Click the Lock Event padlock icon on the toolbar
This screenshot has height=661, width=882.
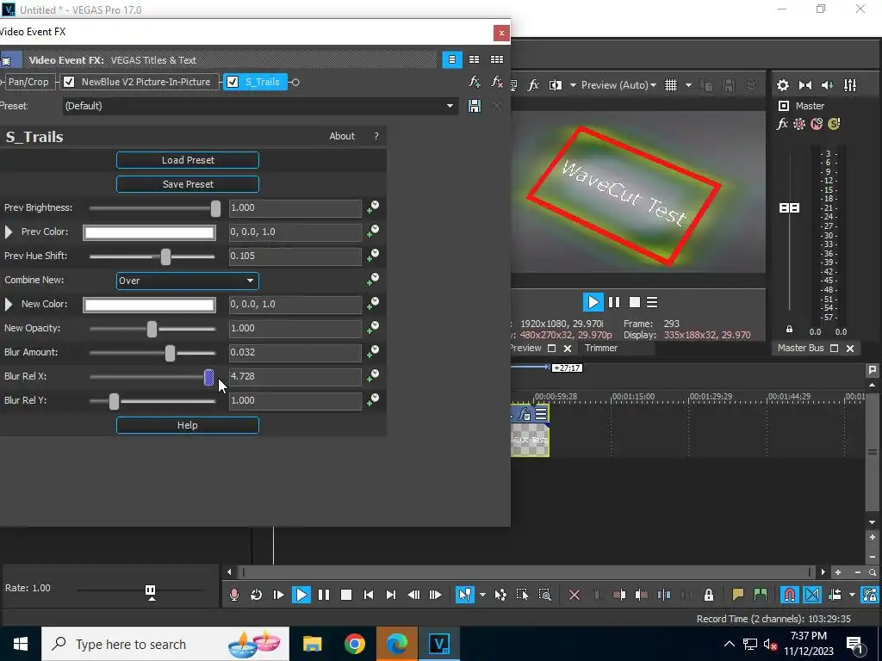pos(709,595)
